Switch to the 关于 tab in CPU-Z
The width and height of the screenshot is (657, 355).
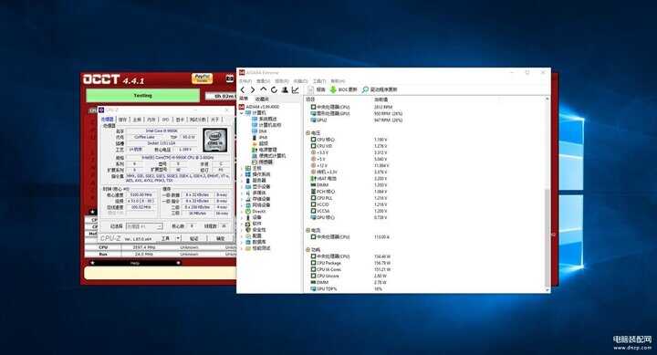214,120
